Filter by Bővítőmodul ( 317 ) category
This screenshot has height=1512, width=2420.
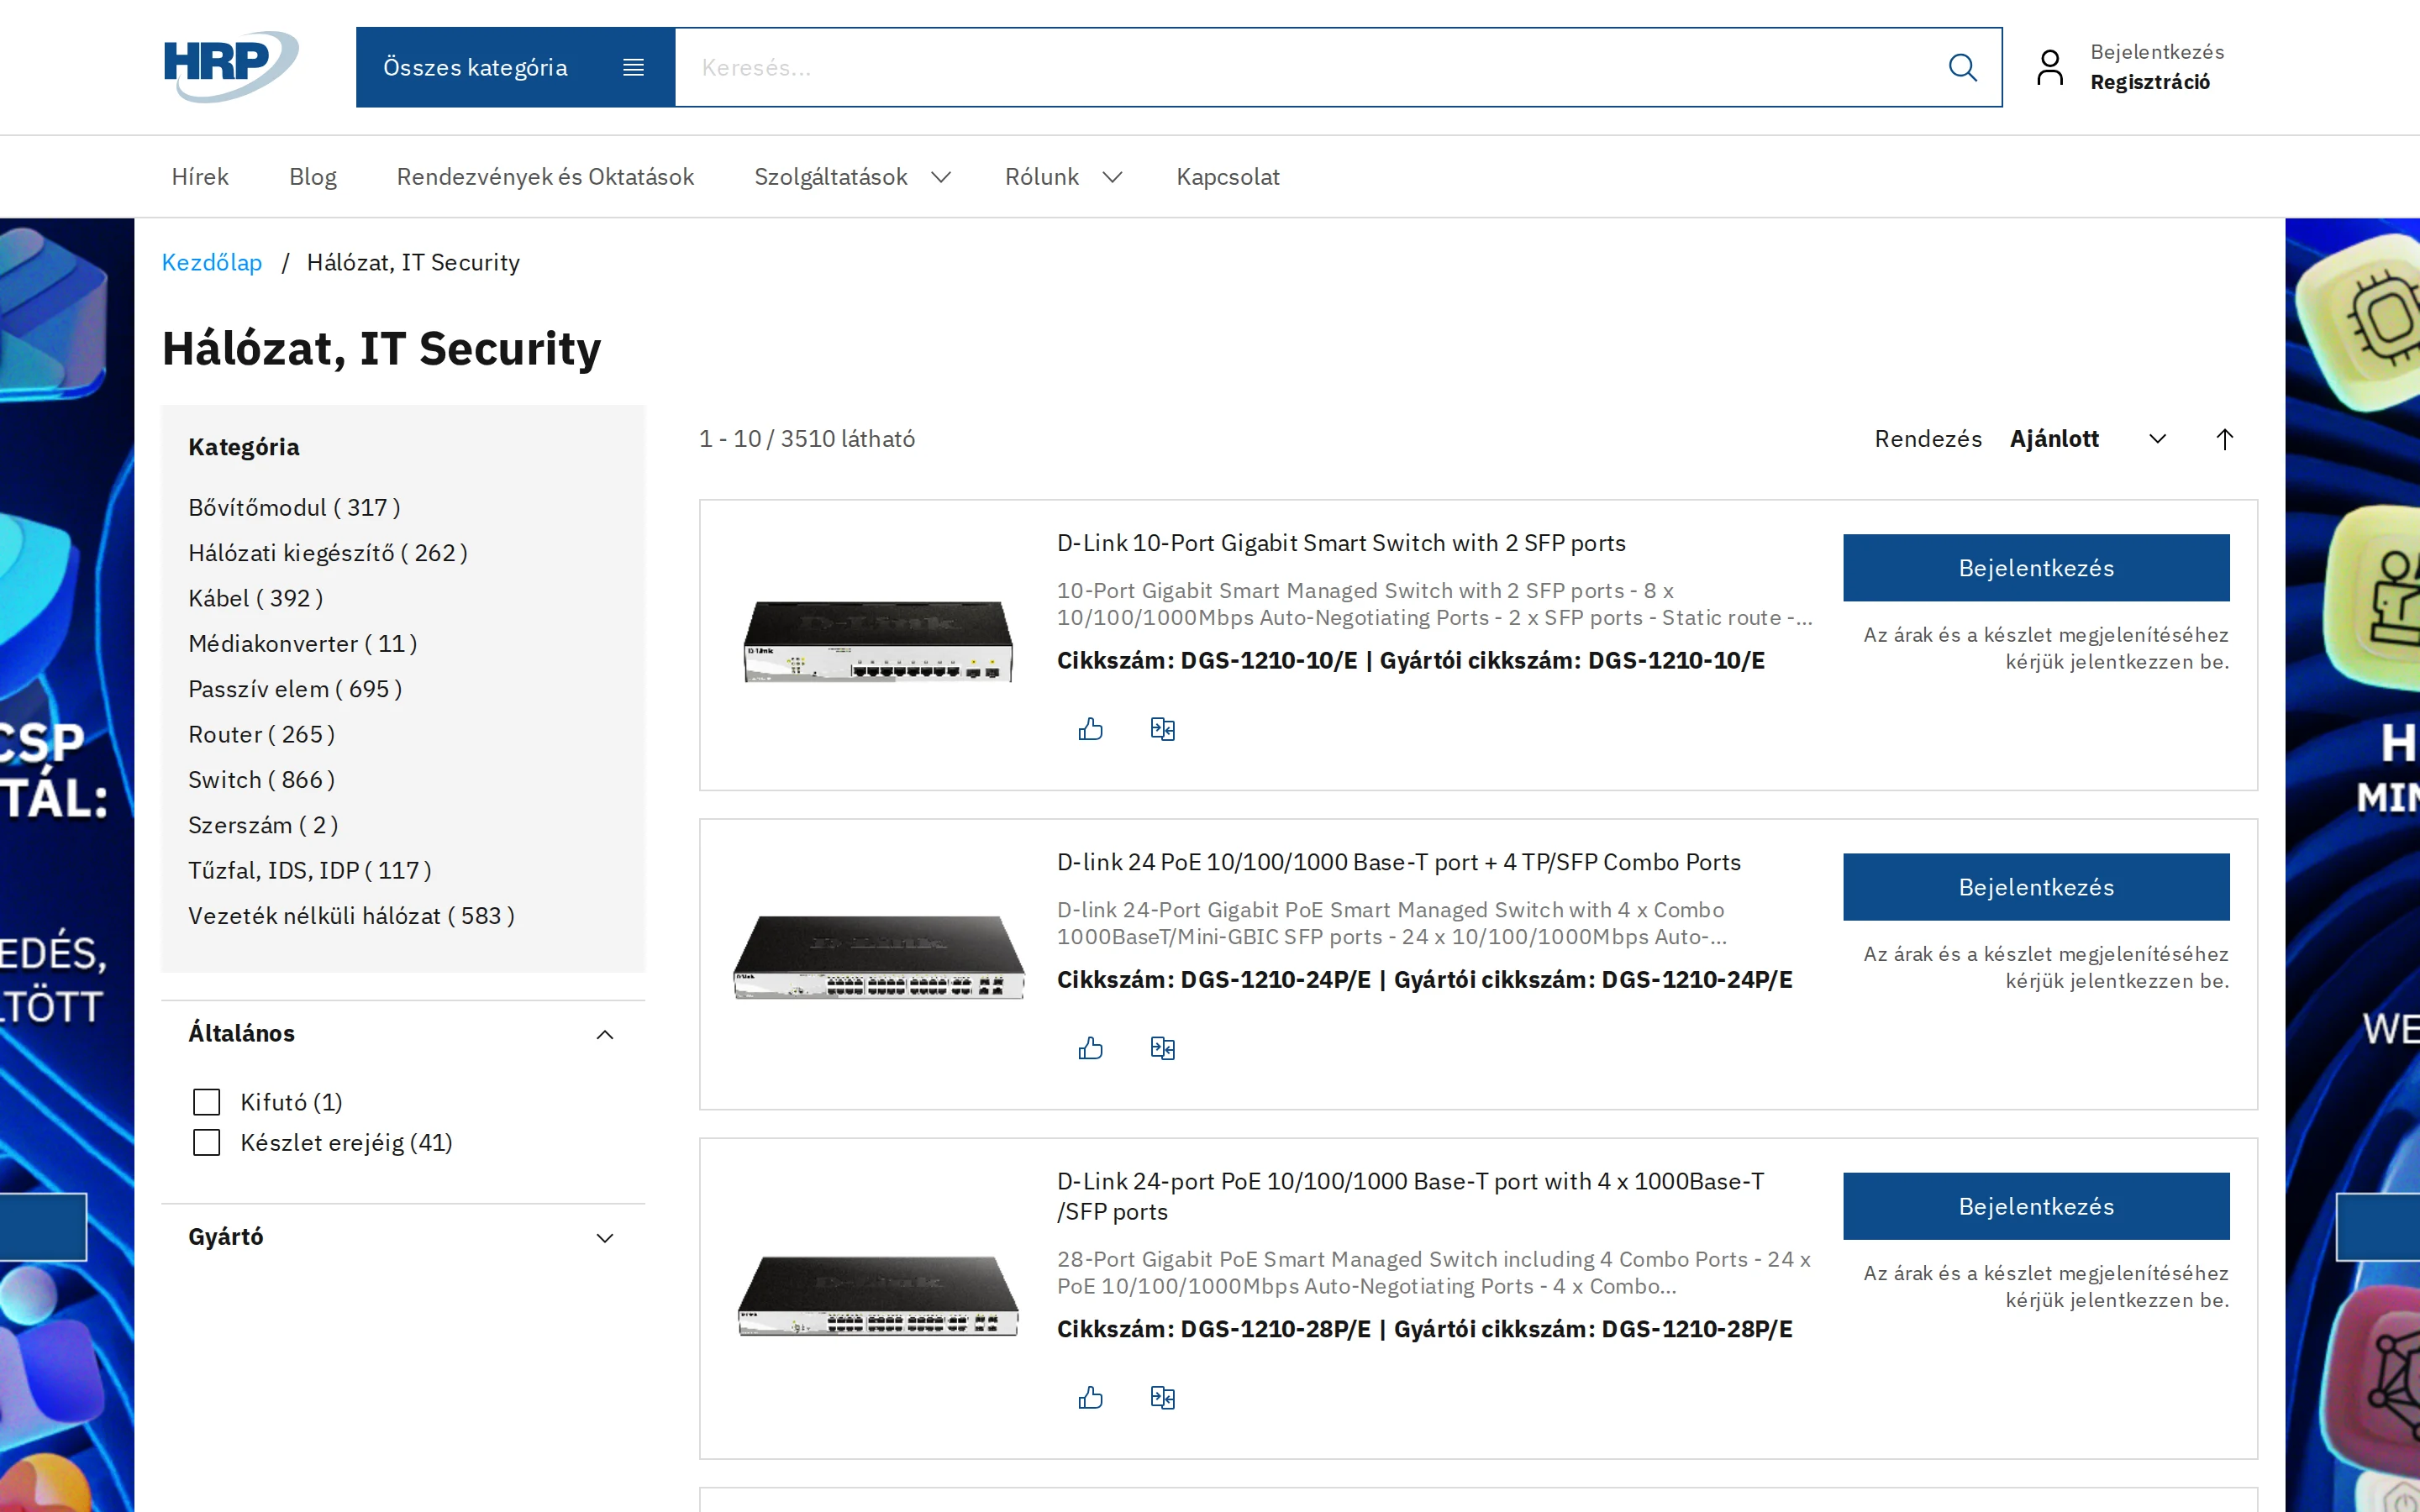294,508
